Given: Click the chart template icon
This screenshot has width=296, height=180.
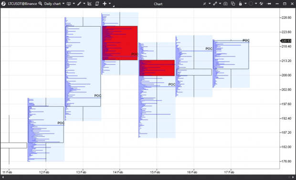Looking at the screenshot, I should click(x=69, y=4).
